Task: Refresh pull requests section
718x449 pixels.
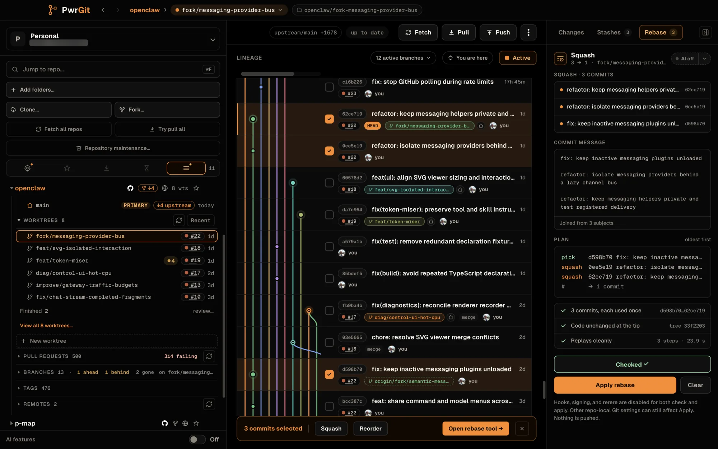Action: tap(209, 356)
